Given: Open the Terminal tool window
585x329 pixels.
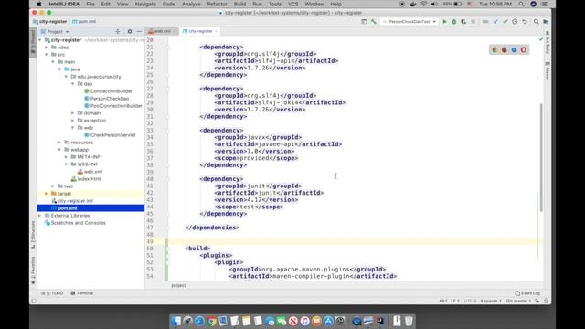Looking at the screenshot, I should click(81, 293).
